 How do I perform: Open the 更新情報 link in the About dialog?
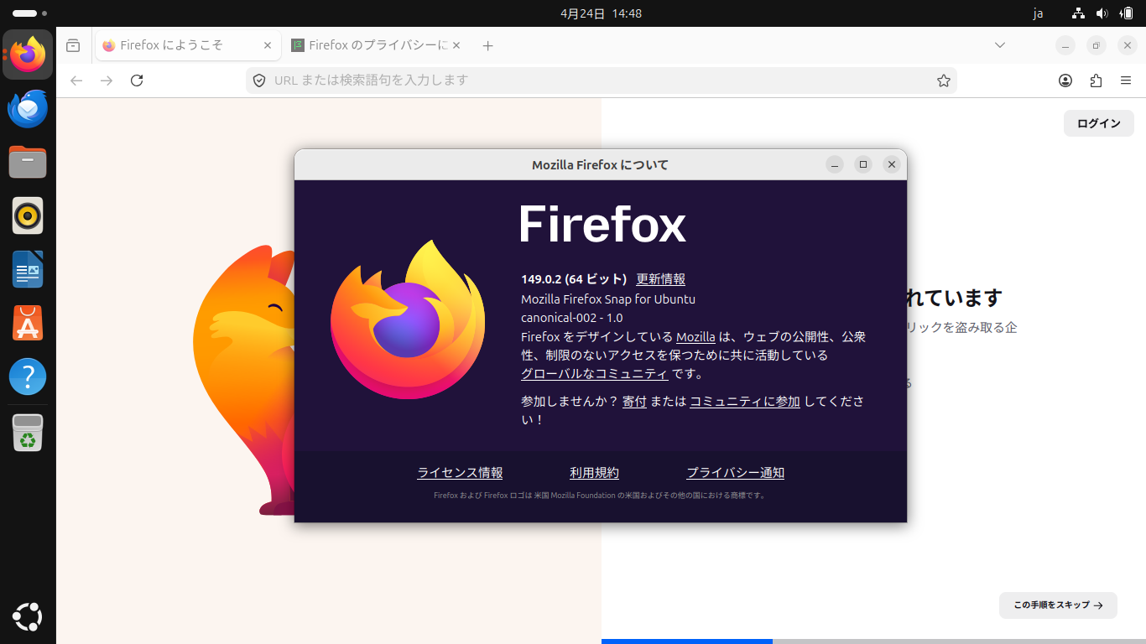point(661,279)
